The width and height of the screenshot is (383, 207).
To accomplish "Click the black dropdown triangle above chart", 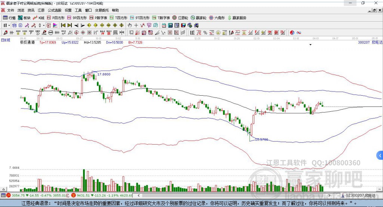I will [x=310, y=45].
